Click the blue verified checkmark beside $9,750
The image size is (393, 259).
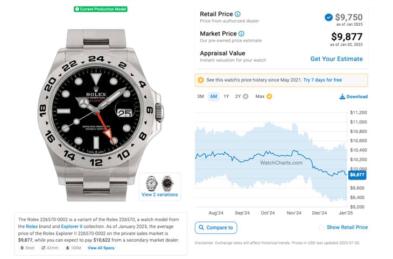(x=328, y=17)
